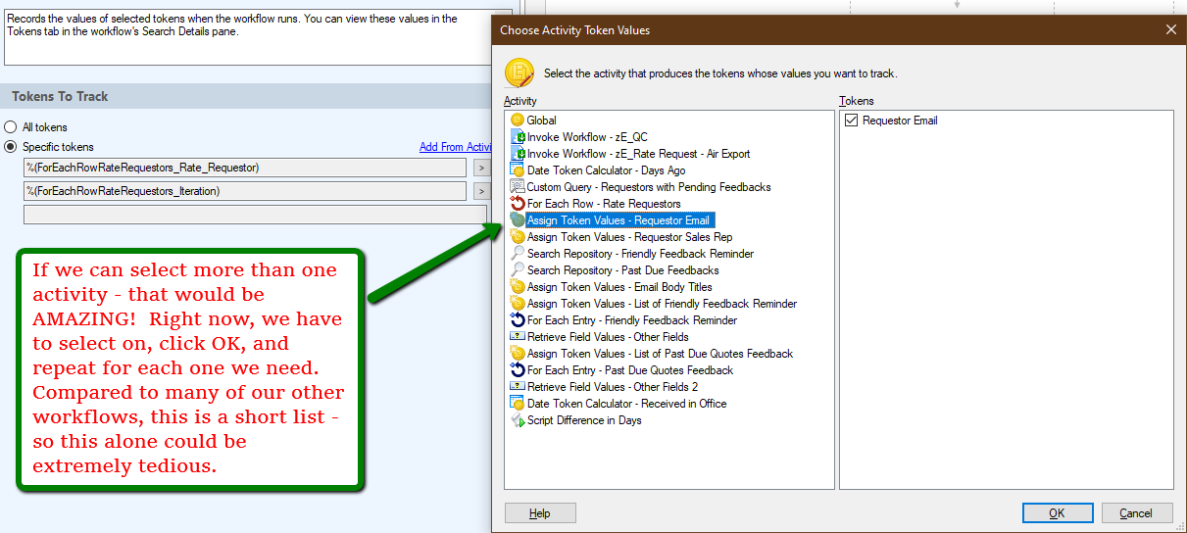Screen dimensions: 1187x533
Task: Open the Help button in dialog
Action: pyautogui.click(x=539, y=513)
